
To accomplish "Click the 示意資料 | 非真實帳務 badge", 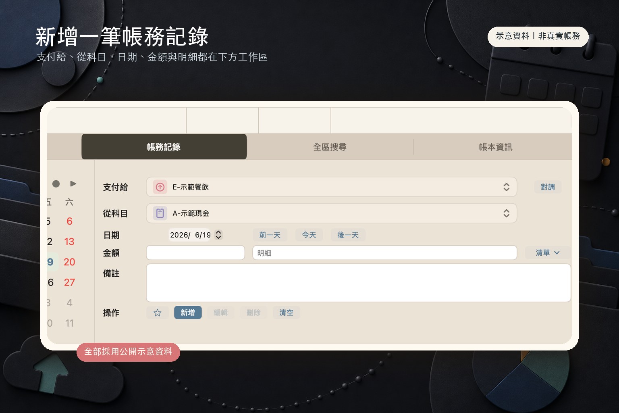I will click(x=538, y=36).
